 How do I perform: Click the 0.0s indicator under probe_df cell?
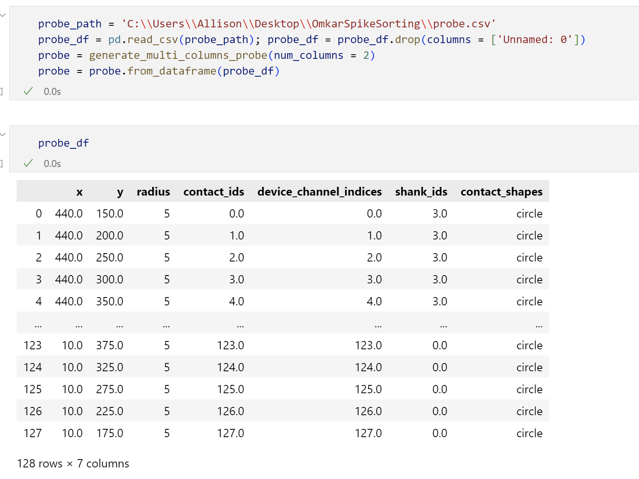click(x=52, y=163)
